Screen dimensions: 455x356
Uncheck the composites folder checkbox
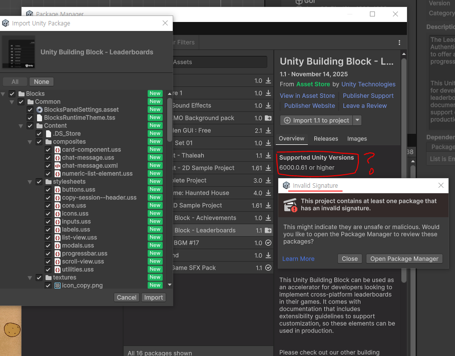coord(39,142)
